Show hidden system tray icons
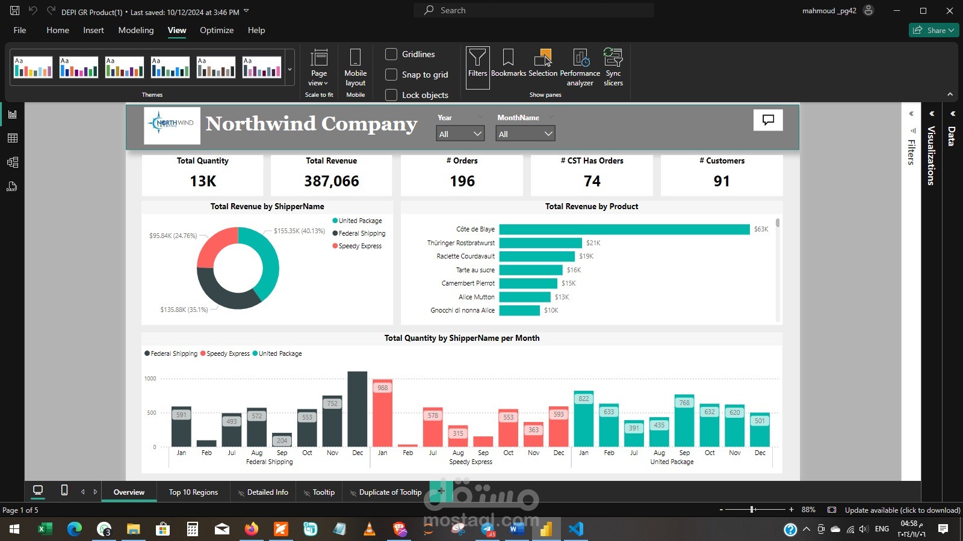Screen dimensions: 963x541 pos(807,529)
